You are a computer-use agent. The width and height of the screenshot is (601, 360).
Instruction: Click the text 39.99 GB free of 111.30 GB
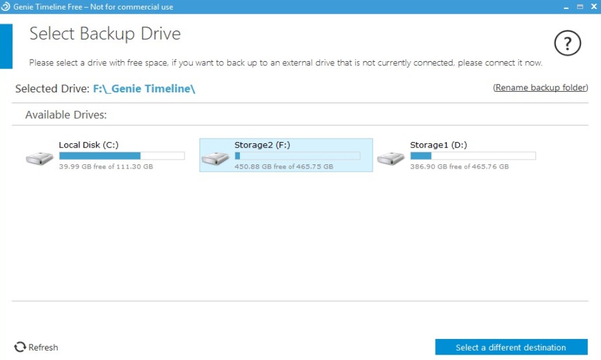(106, 166)
